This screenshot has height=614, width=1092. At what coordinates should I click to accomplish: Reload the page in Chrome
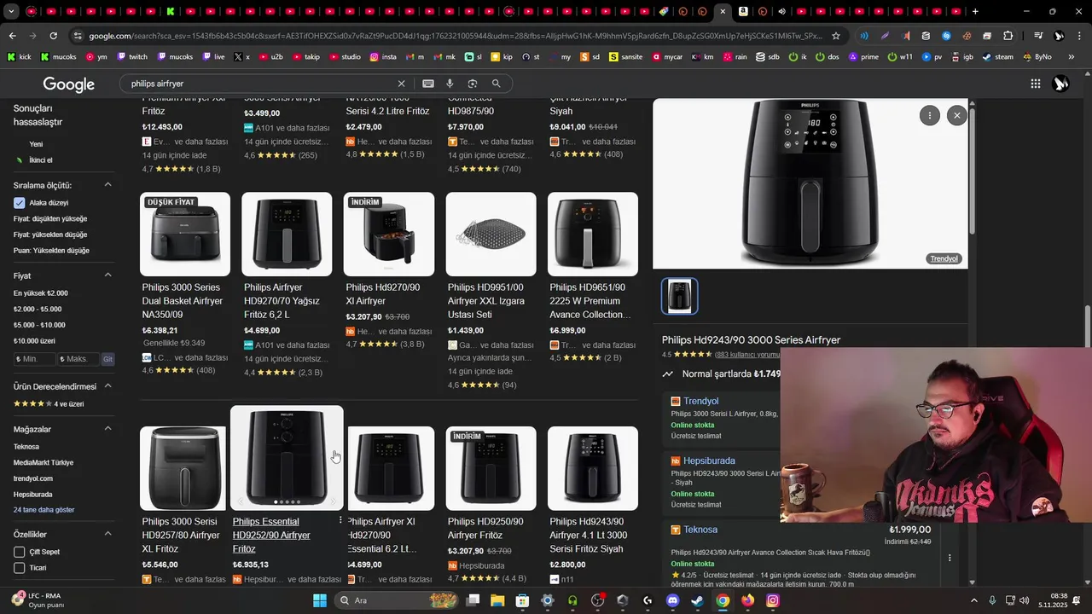pyautogui.click(x=53, y=36)
